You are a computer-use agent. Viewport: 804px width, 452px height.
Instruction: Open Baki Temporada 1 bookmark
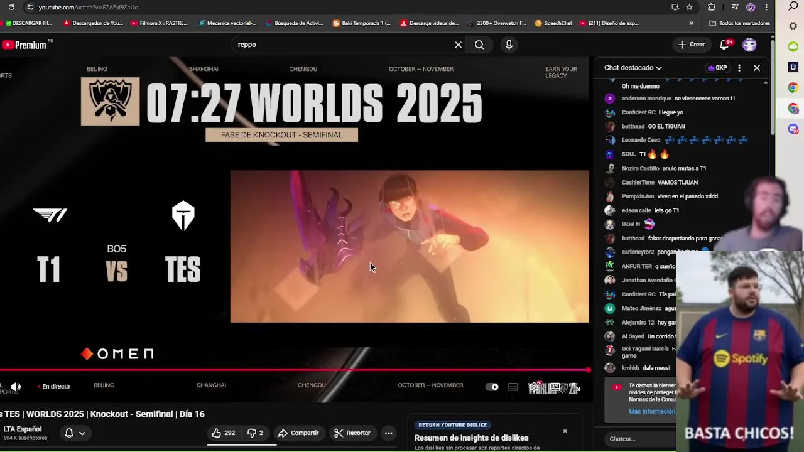(x=361, y=23)
